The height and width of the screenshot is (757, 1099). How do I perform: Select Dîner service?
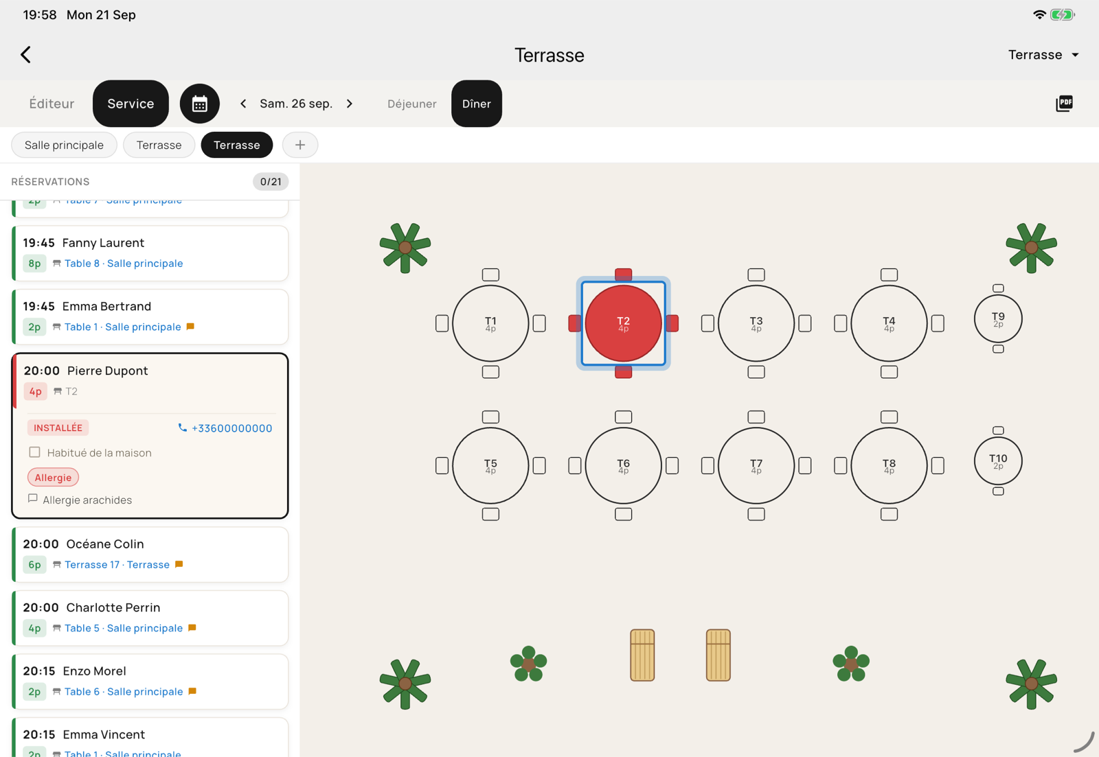point(477,104)
